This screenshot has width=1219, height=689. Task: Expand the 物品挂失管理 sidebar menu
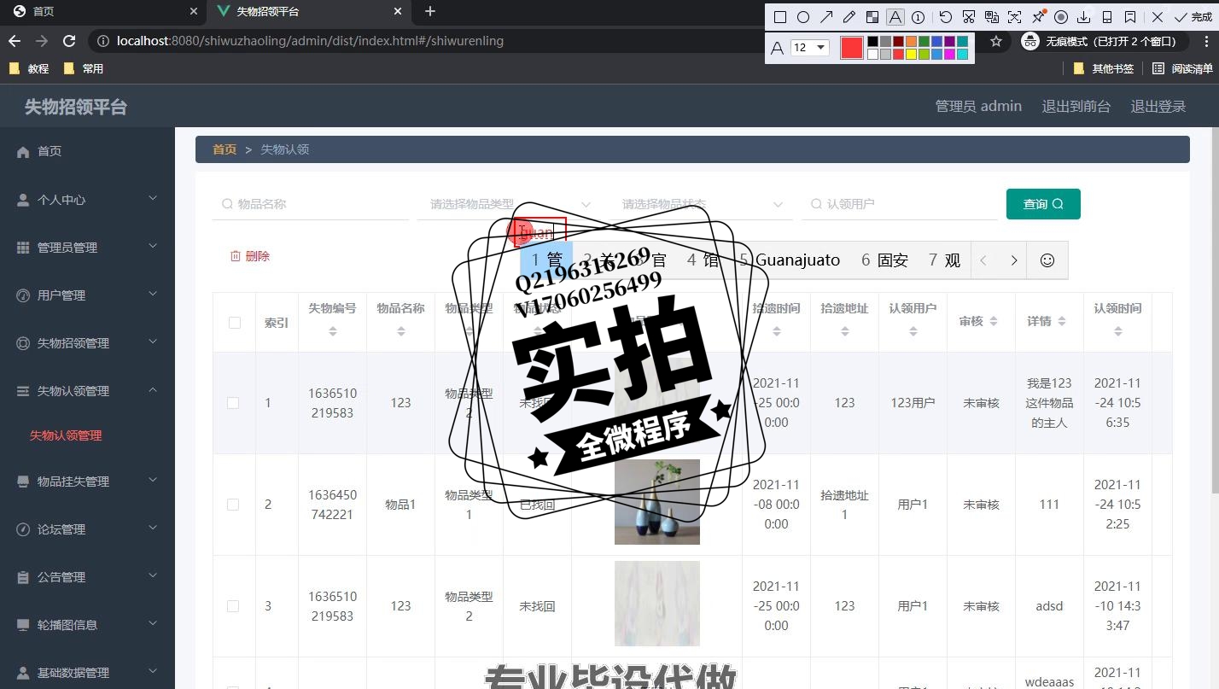(87, 481)
